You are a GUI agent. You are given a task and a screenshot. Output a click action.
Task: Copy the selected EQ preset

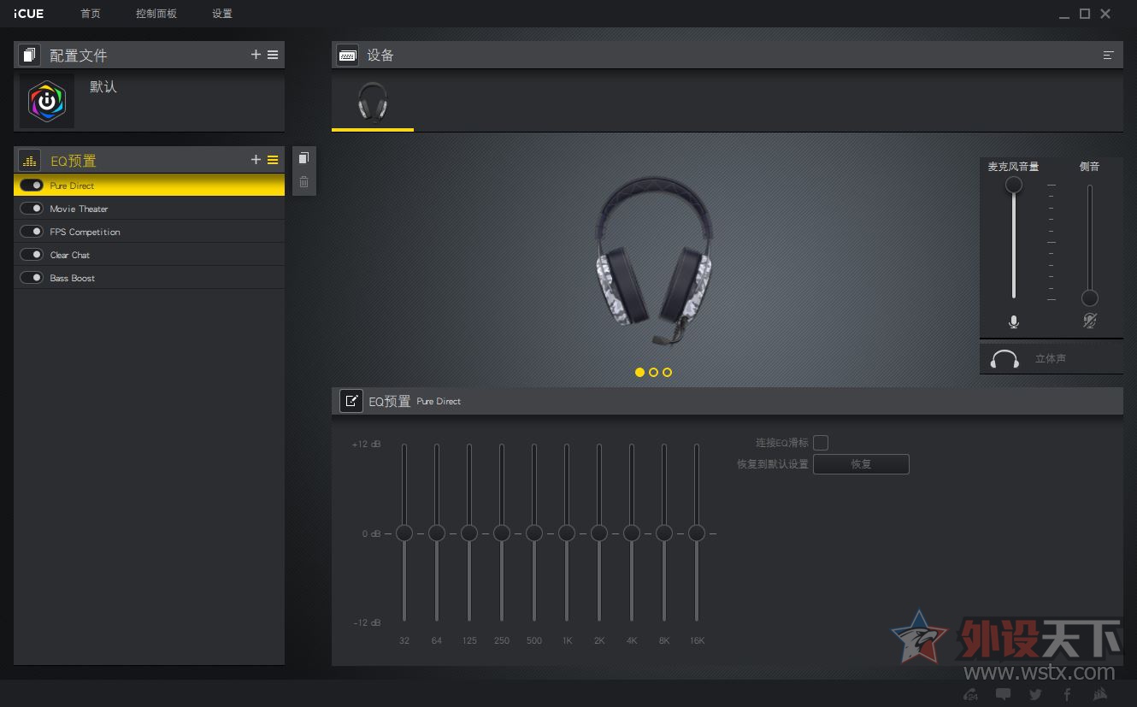[x=303, y=158]
